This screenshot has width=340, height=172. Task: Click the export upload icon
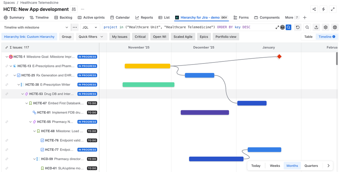point(316,27)
